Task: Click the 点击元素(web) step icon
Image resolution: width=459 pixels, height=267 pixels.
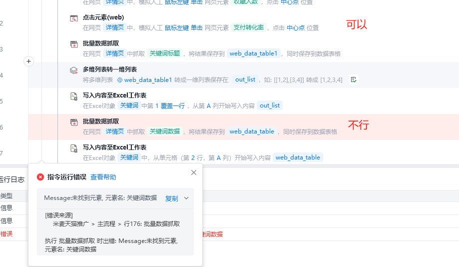Action: [73, 18]
